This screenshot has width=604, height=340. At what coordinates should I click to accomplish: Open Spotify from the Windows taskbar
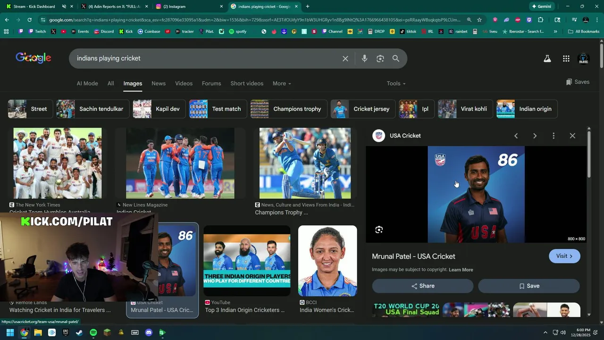point(93,332)
